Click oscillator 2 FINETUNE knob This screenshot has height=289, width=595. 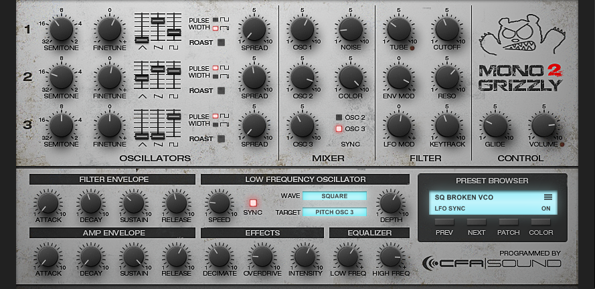point(110,77)
